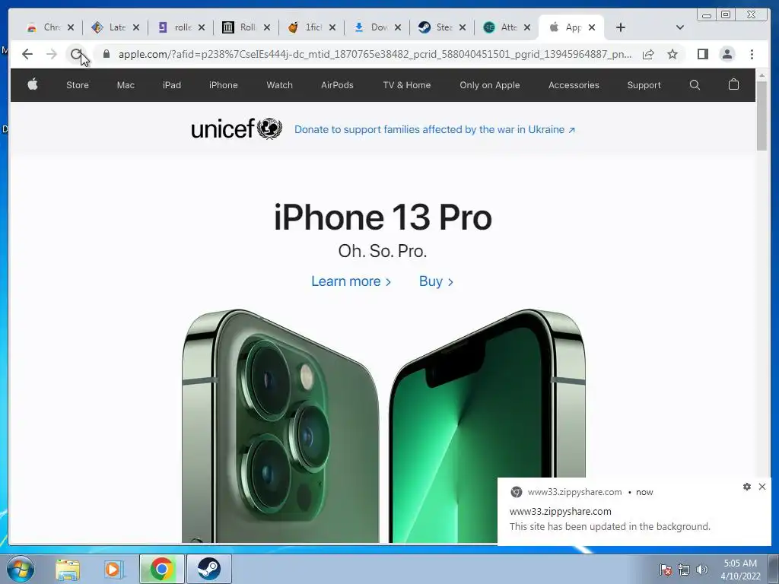
Task: Click the volume speaker tray icon
Action: 702,570
